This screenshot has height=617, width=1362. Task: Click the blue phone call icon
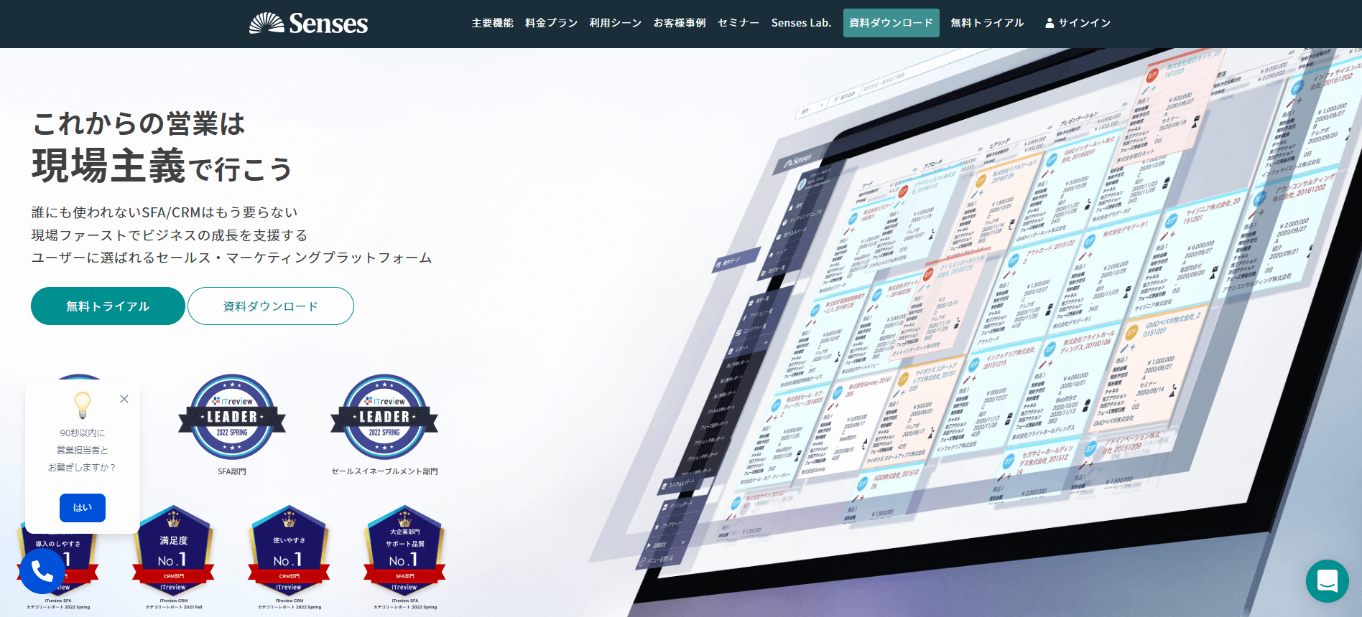pos(42,571)
